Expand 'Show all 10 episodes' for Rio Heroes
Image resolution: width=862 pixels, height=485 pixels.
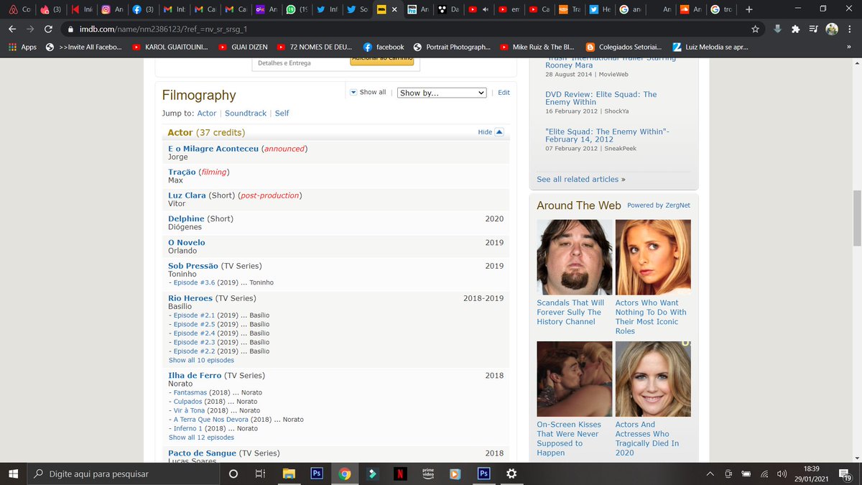pos(201,360)
